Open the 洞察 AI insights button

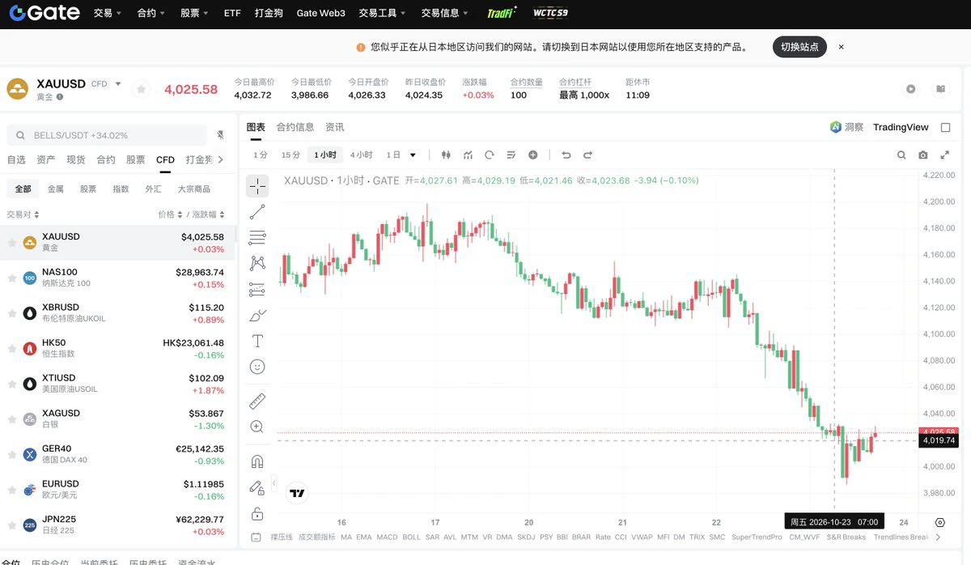pos(846,127)
